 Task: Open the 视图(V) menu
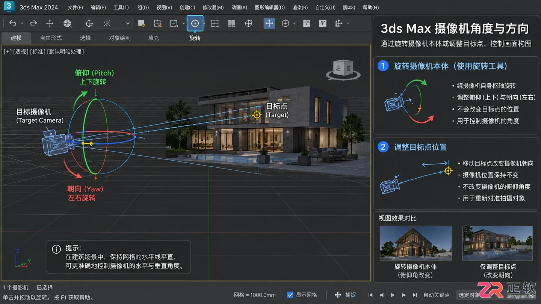164,8
